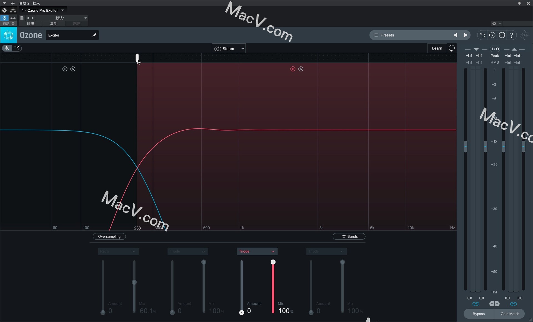Image resolution: width=533 pixels, height=322 pixels.
Task: Click the minus button below the meters
Action: pos(492,304)
